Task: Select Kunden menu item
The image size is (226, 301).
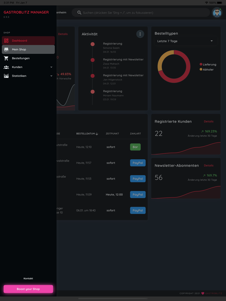Action: click(x=28, y=67)
